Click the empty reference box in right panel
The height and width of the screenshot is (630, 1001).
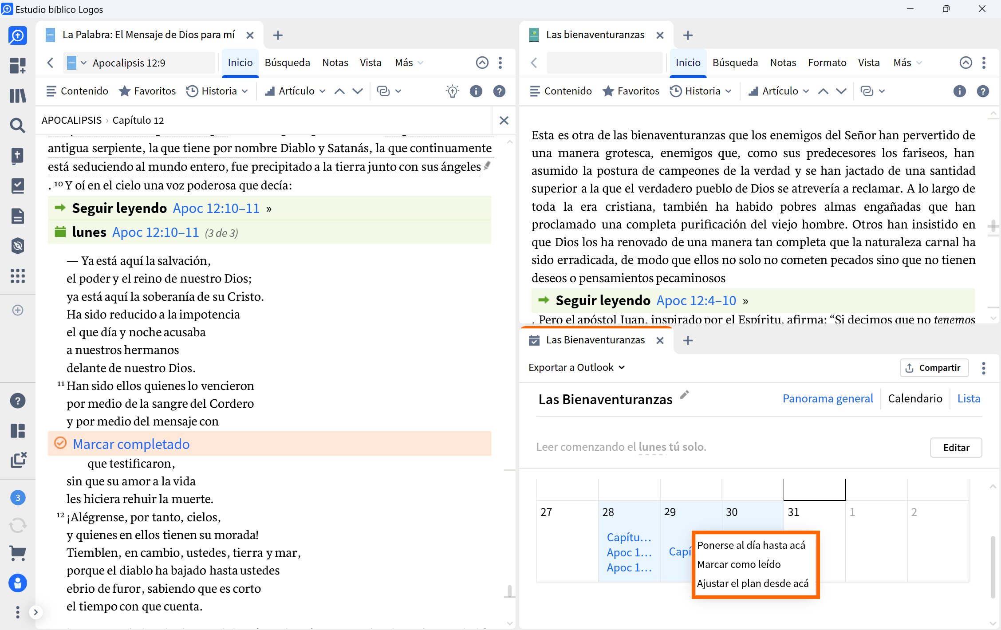tap(604, 63)
